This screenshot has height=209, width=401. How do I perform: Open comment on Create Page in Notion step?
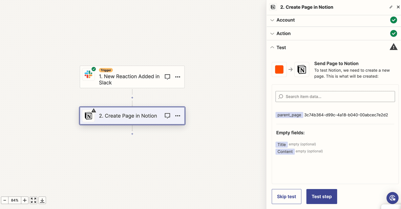[167, 116]
